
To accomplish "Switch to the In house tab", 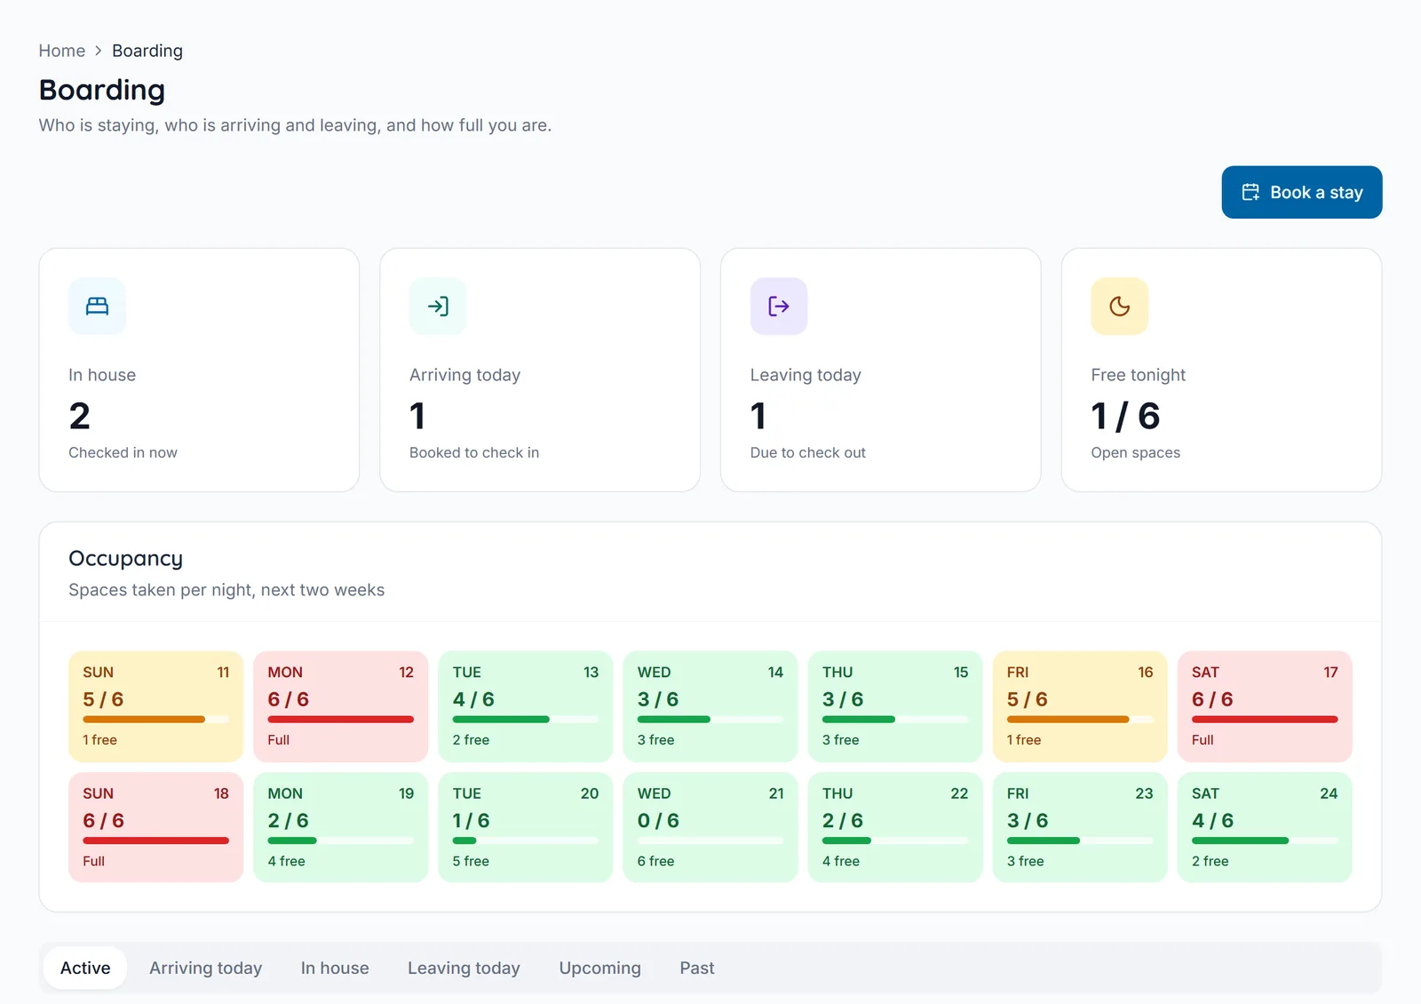I will tap(335, 968).
